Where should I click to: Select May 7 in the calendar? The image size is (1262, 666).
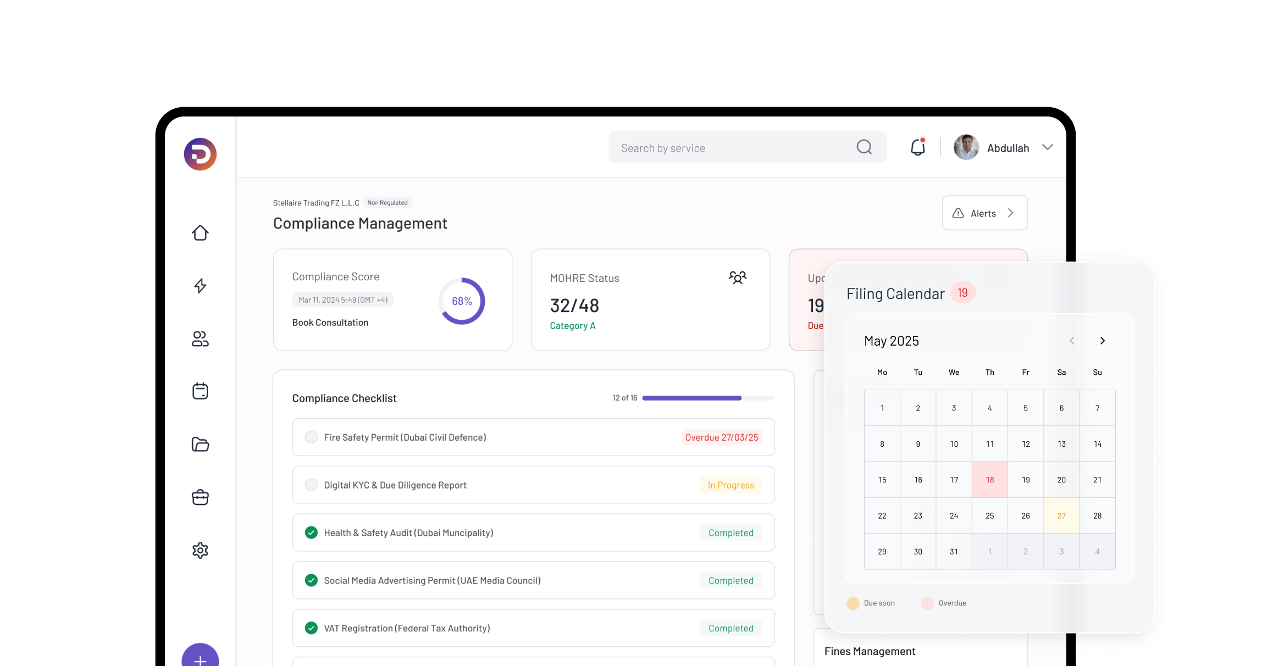click(1098, 408)
